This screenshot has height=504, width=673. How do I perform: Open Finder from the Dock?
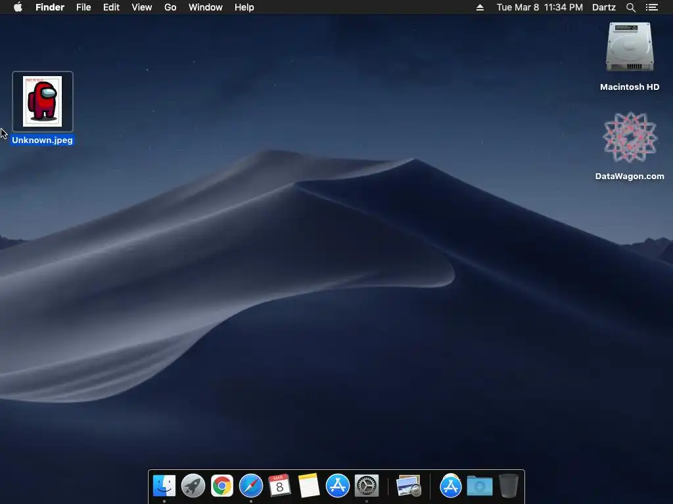[164, 486]
